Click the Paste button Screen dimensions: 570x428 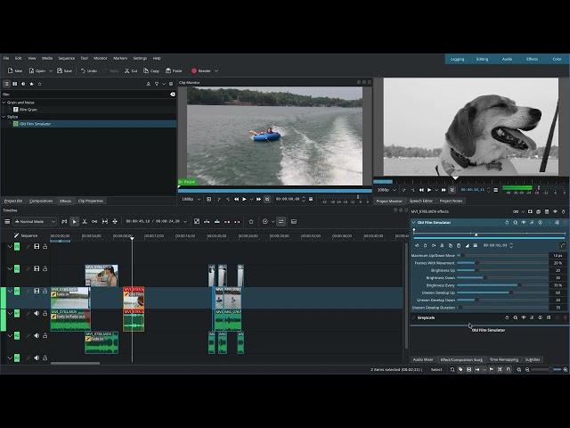pyautogui.click(x=174, y=71)
